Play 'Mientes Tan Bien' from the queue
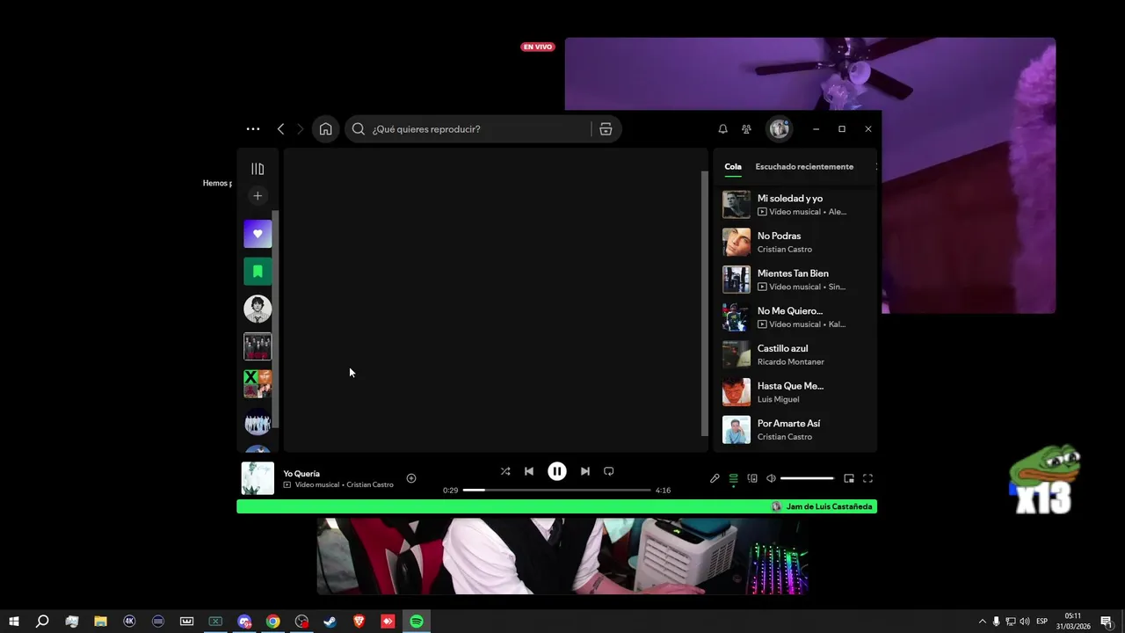The height and width of the screenshot is (633, 1125). tap(796, 280)
